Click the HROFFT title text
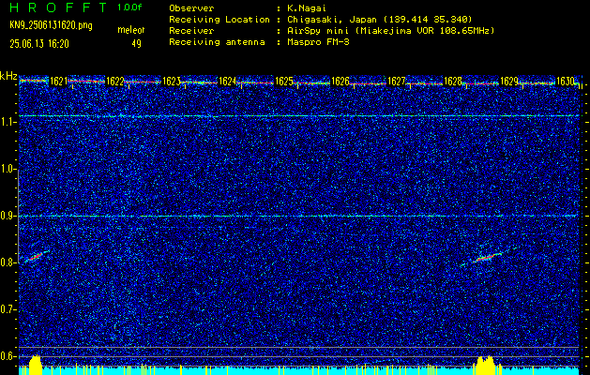Image resolution: width=590 pixels, height=375 pixels. click(x=58, y=7)
